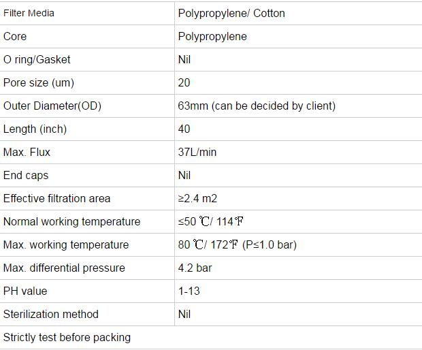
Task: Click the Length (inch) label
Action: point(35,129)
